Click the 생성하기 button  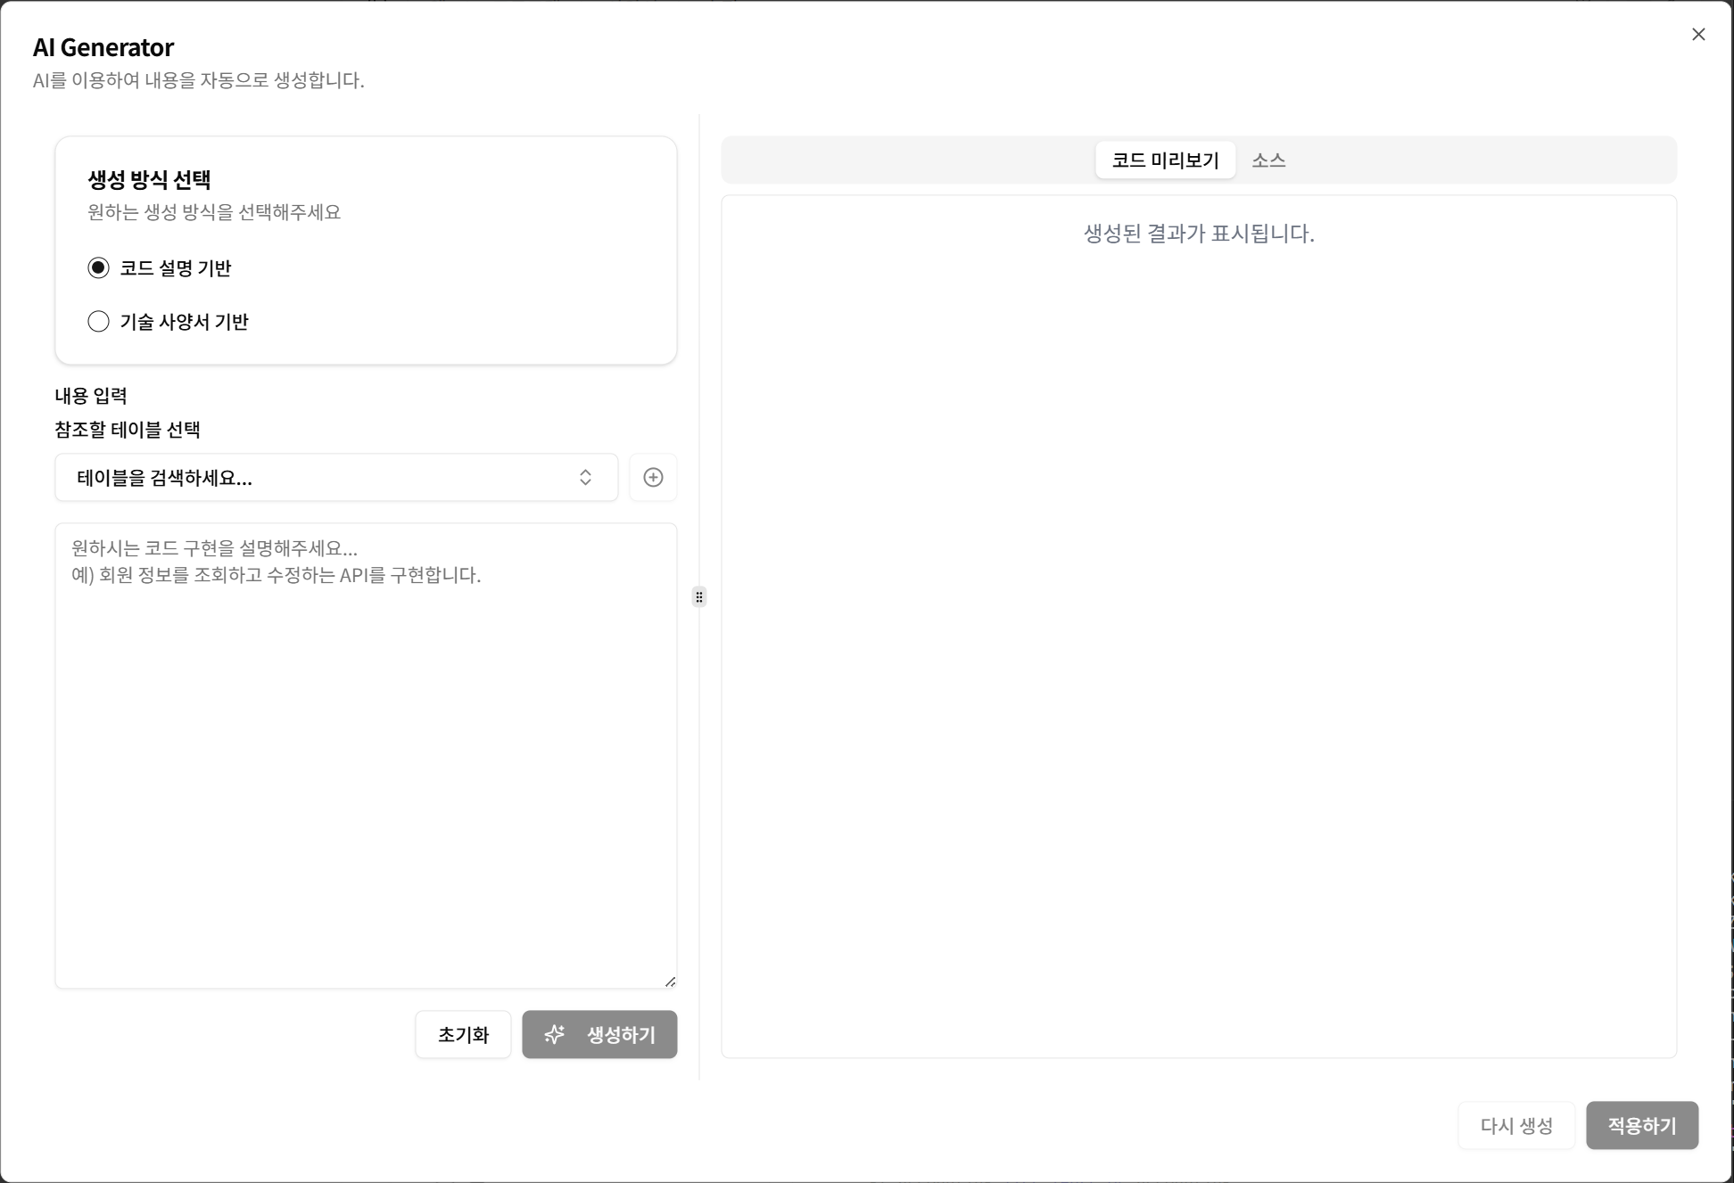599,1034
